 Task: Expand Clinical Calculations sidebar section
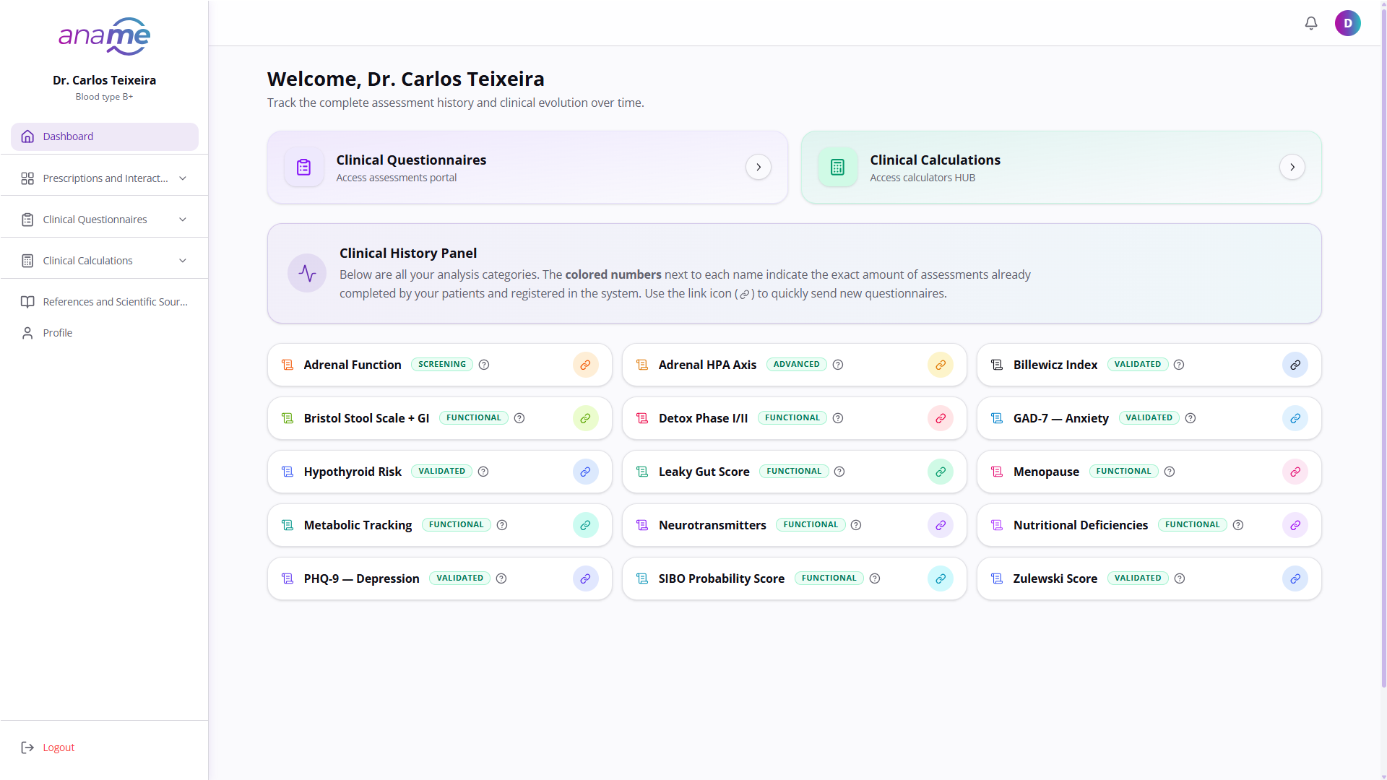[x=105, y=261]
